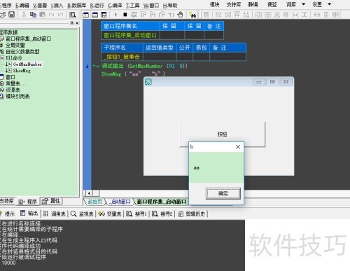Click the Stop debugging square icon
The width and height of the screenshot is (350, 271).
pos(125,15)
